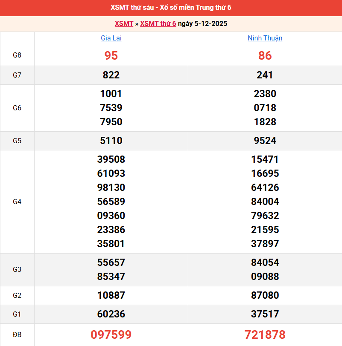This screenshot has width=342, height=346.
Task: Click the red header XSMT thứ sáu banner
Action: 171,7
